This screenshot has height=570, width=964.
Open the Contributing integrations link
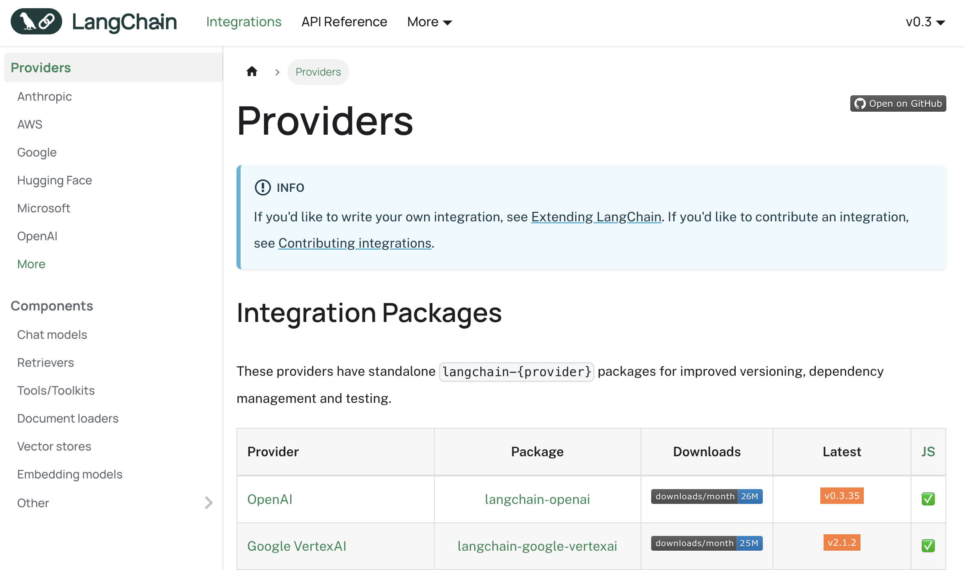pos(355,243)
